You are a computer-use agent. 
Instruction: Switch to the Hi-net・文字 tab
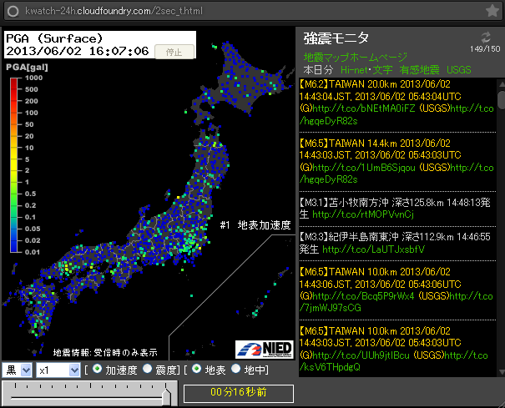click(366, 69)
